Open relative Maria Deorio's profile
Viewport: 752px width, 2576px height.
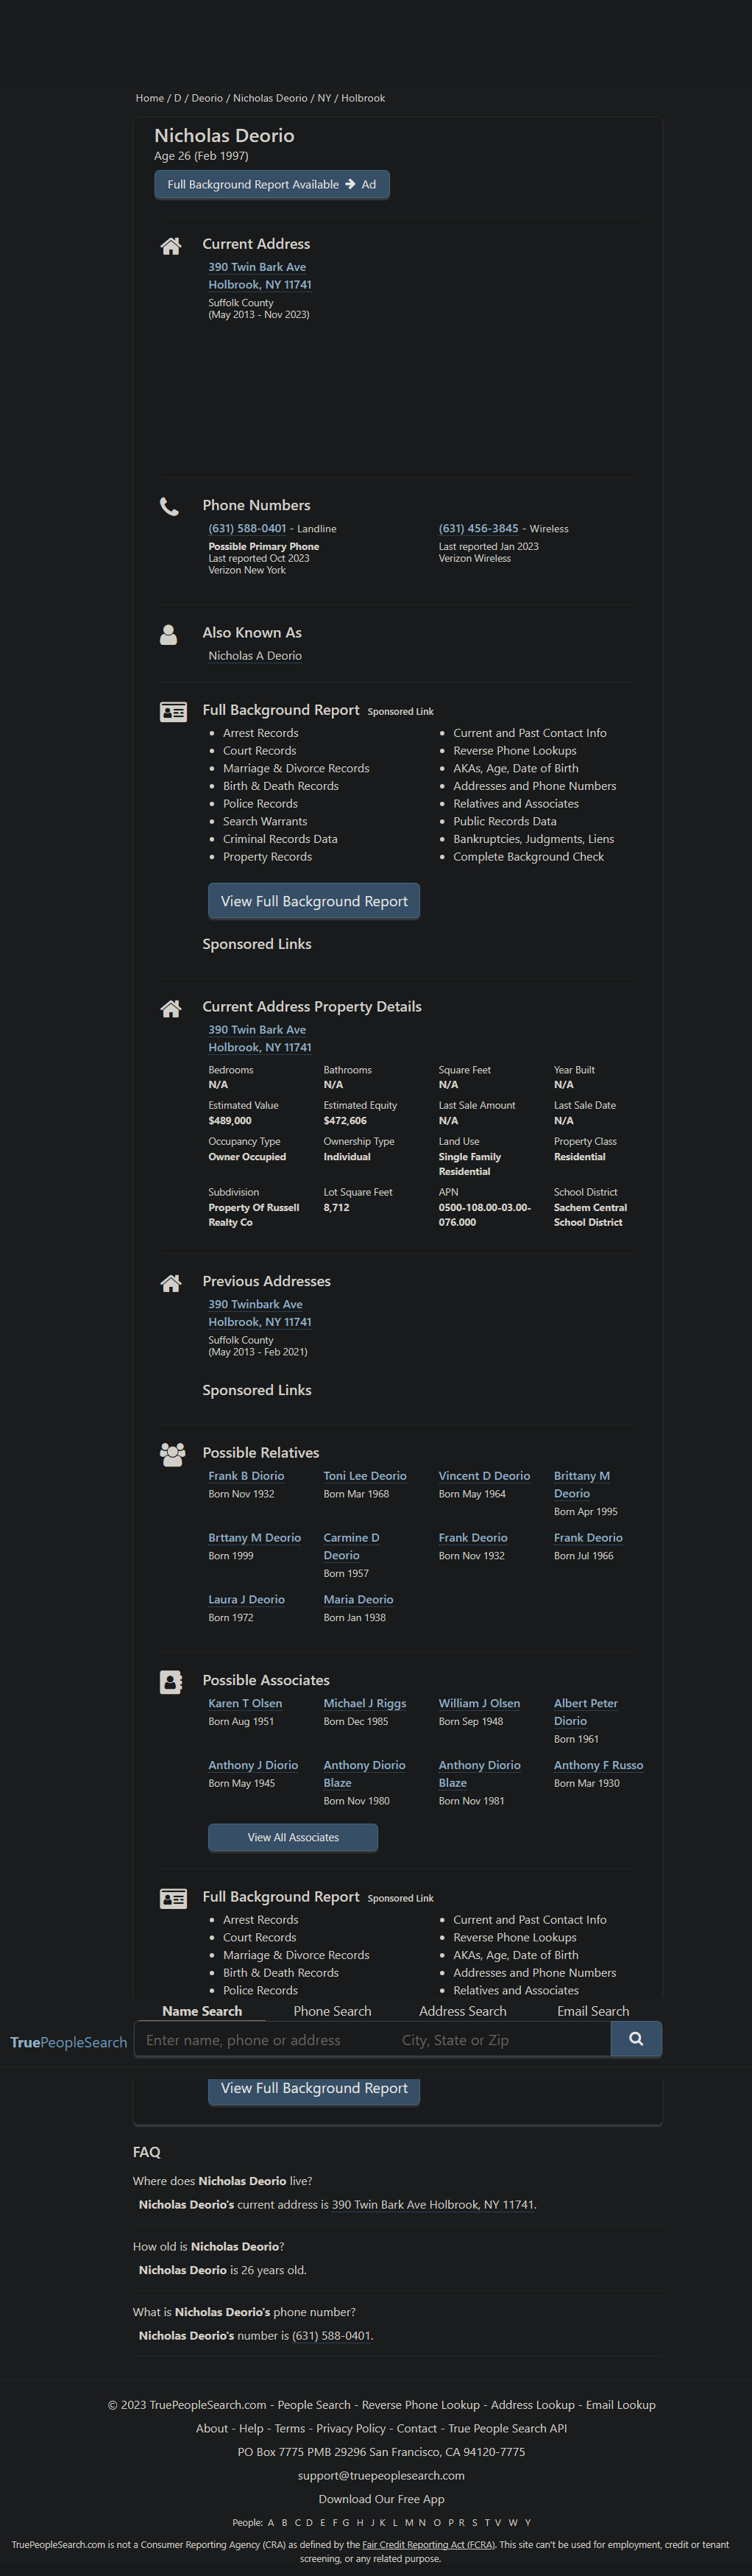click(358, 1600)
